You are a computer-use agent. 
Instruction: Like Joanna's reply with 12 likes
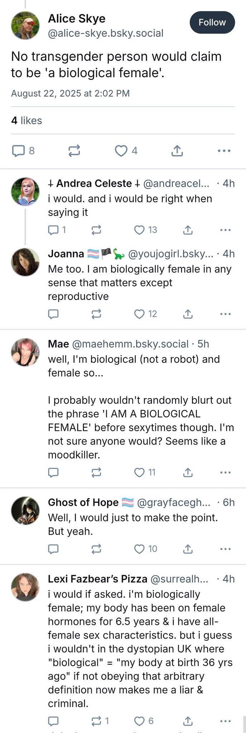(x=139, y=314)
